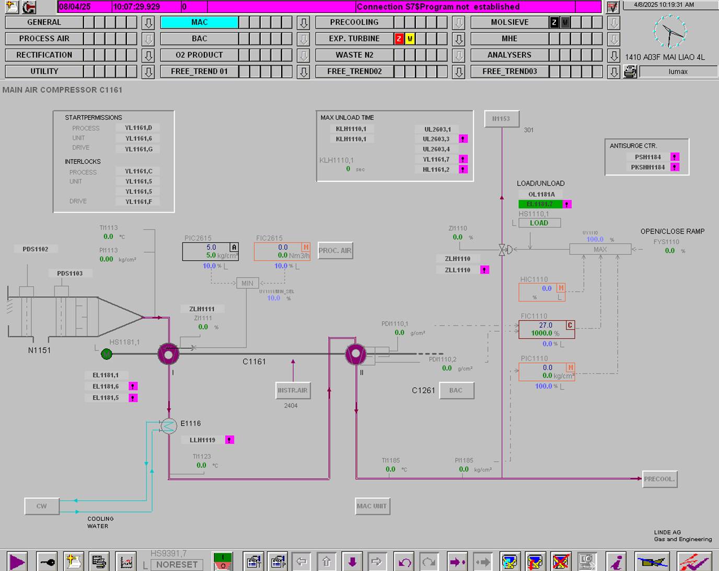Click the printer icon near lumax

click(630, 72)
